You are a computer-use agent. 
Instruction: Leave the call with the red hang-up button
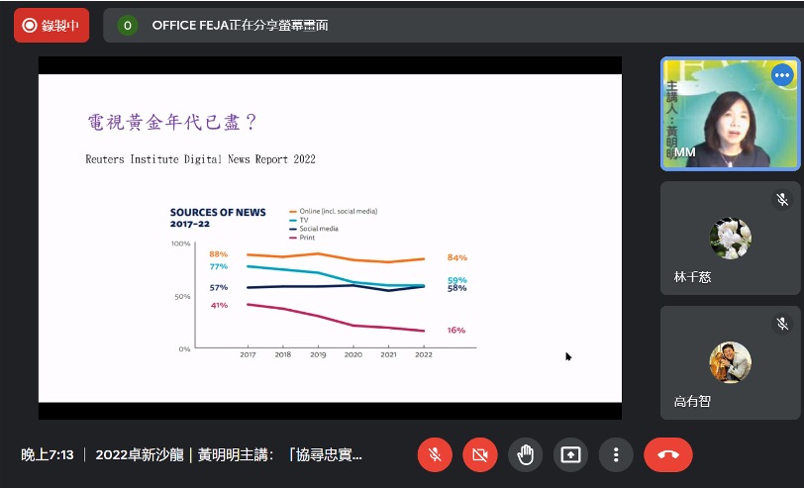tap(668, 454)
